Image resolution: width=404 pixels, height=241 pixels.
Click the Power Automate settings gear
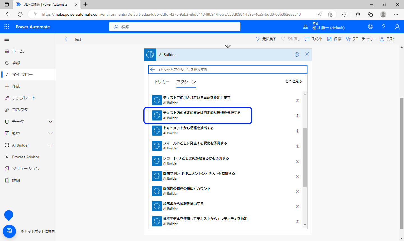pos(370,27)
